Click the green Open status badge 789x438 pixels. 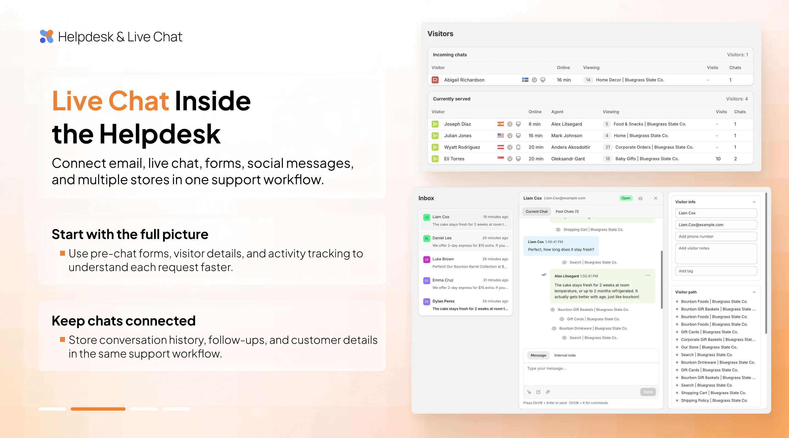tap(626, 198)
